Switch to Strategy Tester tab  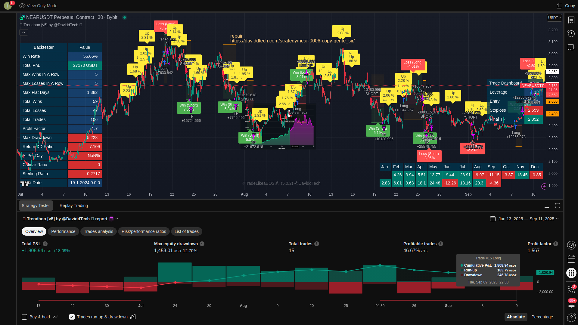(x=36, y=206)
